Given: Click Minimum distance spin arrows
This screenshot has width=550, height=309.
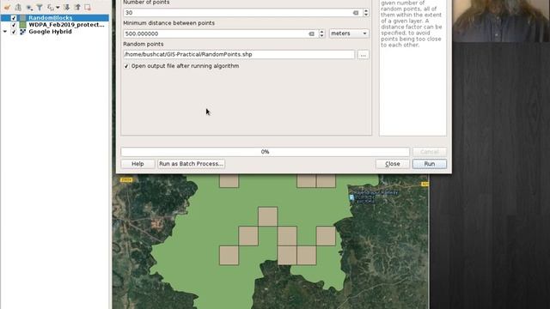Looking at the screenshot, I should coord(321,33).
